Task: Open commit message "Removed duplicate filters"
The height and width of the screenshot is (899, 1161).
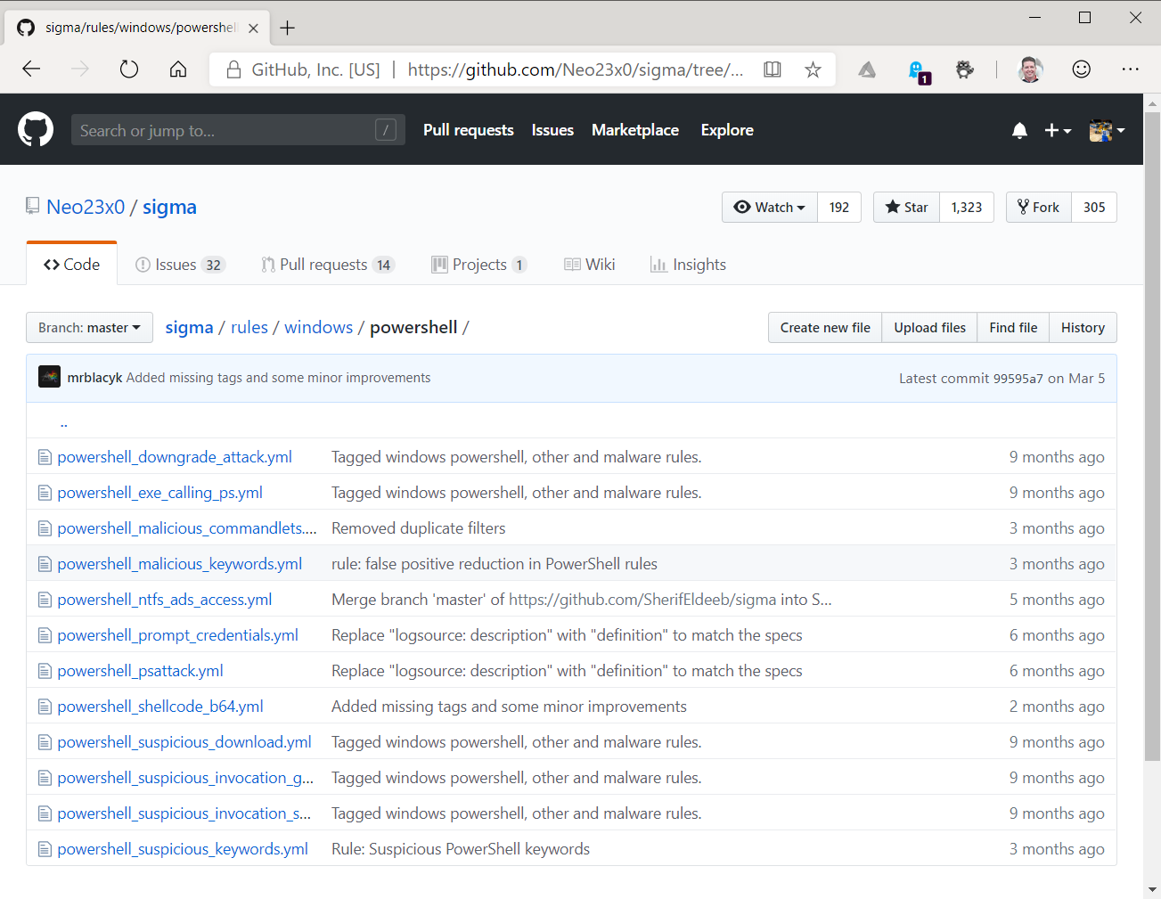Action: click(419, 528)
